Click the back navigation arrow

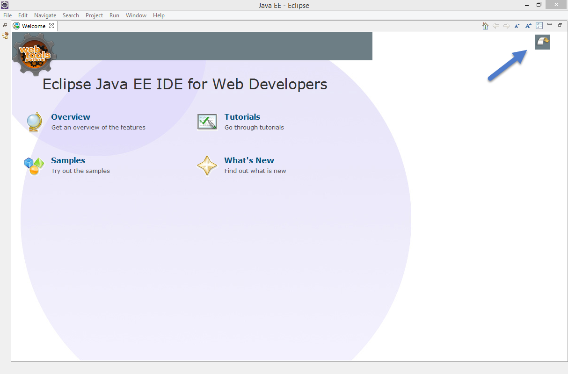[496, 26]
